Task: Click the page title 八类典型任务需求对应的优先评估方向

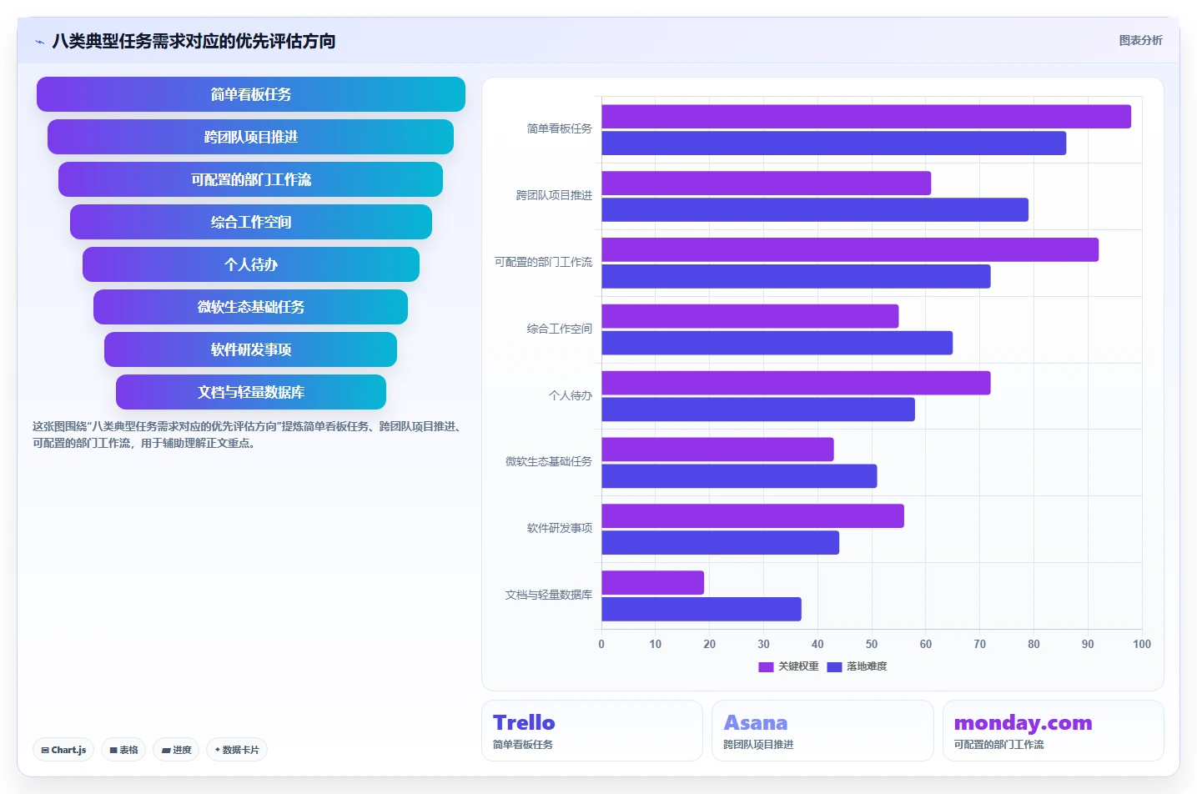Action: [x=194, y=41]
